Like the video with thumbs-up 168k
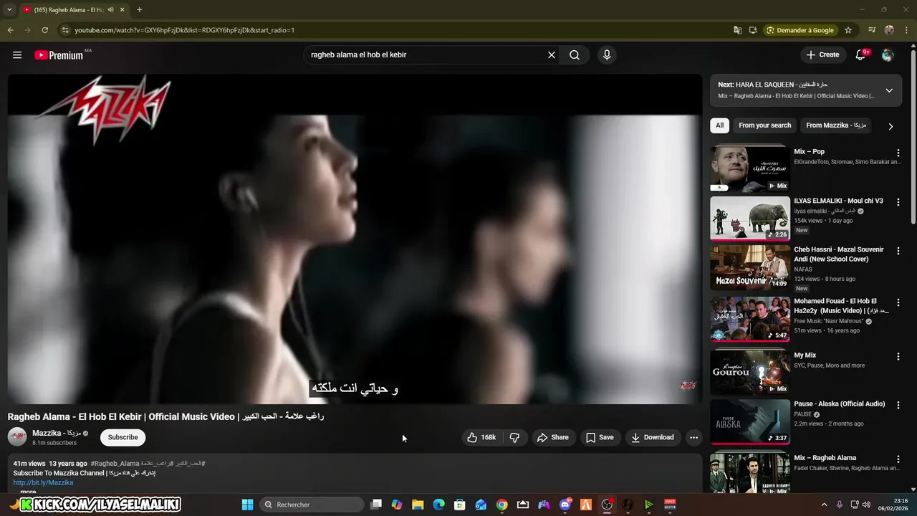This screenshot has width=917, height=516. [481, 437]
